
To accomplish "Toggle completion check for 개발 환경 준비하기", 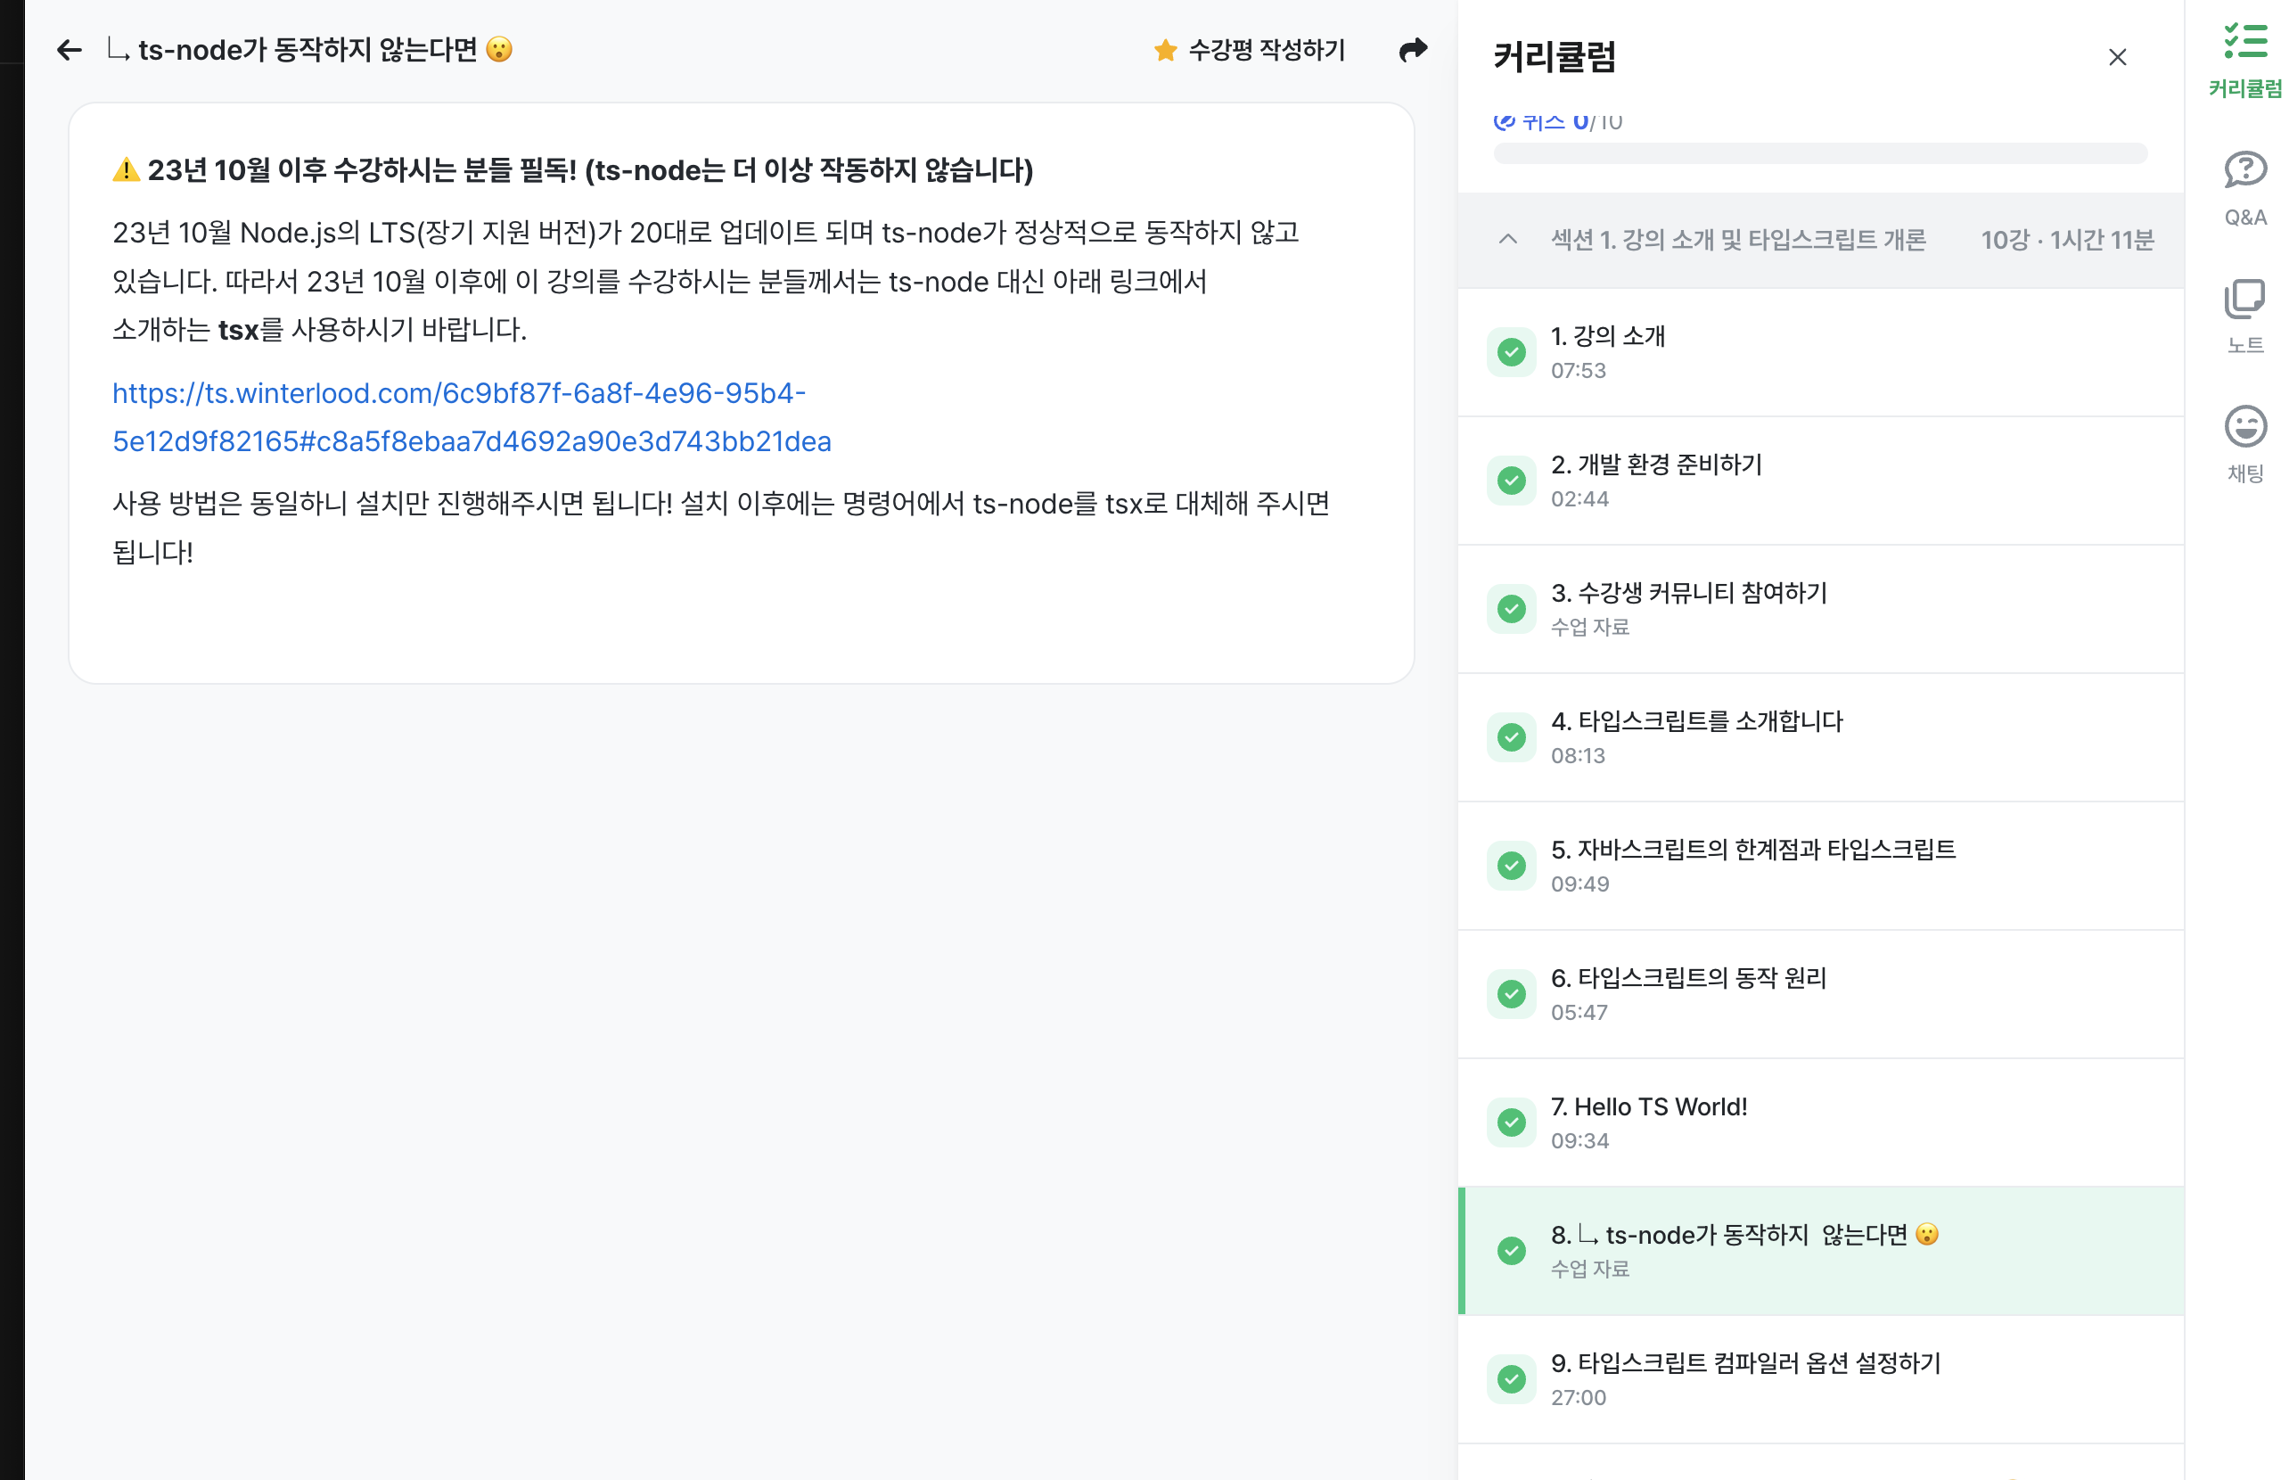I will (1511, 481).
